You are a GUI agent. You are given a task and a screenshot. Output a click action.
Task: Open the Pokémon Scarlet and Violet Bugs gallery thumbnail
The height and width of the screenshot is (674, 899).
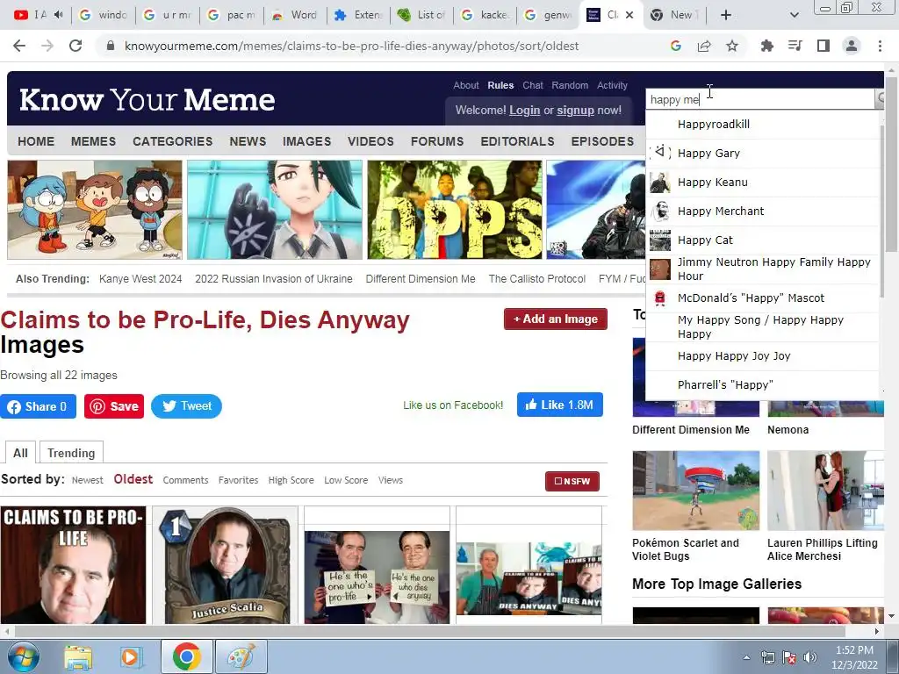coord(695,491)
